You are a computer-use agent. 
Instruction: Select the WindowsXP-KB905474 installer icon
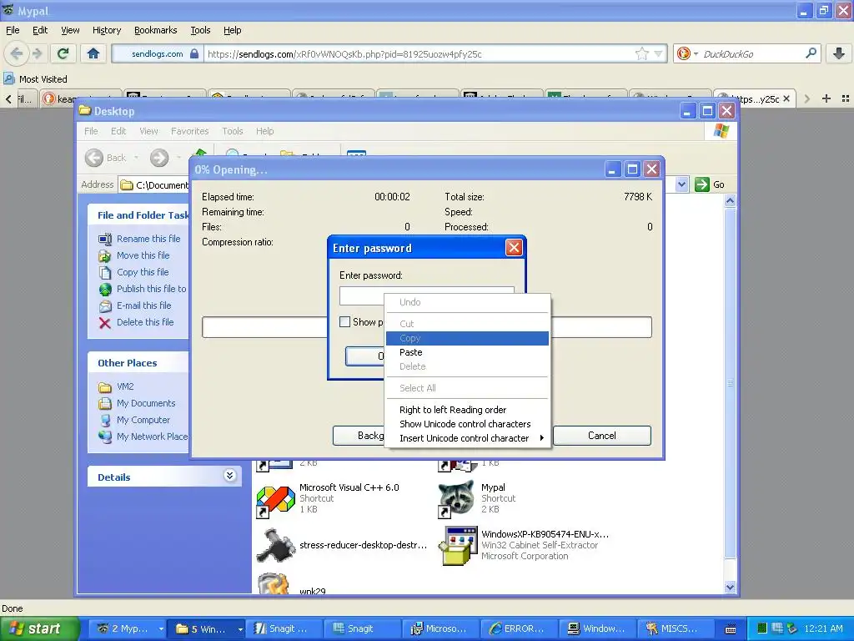click(x=458, y=546)
